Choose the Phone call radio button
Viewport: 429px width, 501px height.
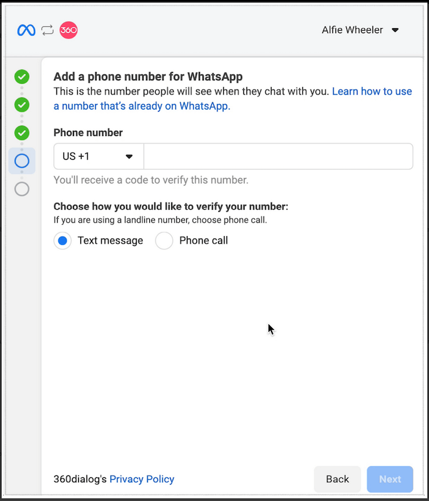pyautogui.click(x=164, y=240)
